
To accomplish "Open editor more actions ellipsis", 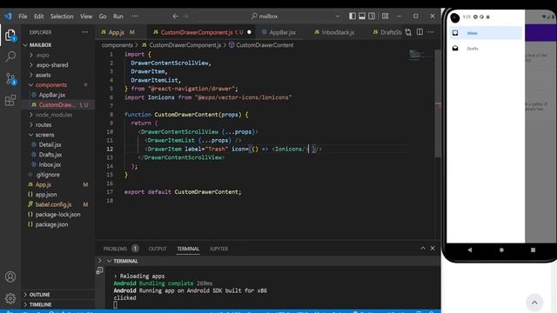I will pyautogui.click(x=431, y=32).
